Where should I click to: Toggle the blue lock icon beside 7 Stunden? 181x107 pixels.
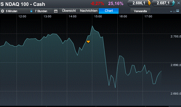(x=31, y=11)
